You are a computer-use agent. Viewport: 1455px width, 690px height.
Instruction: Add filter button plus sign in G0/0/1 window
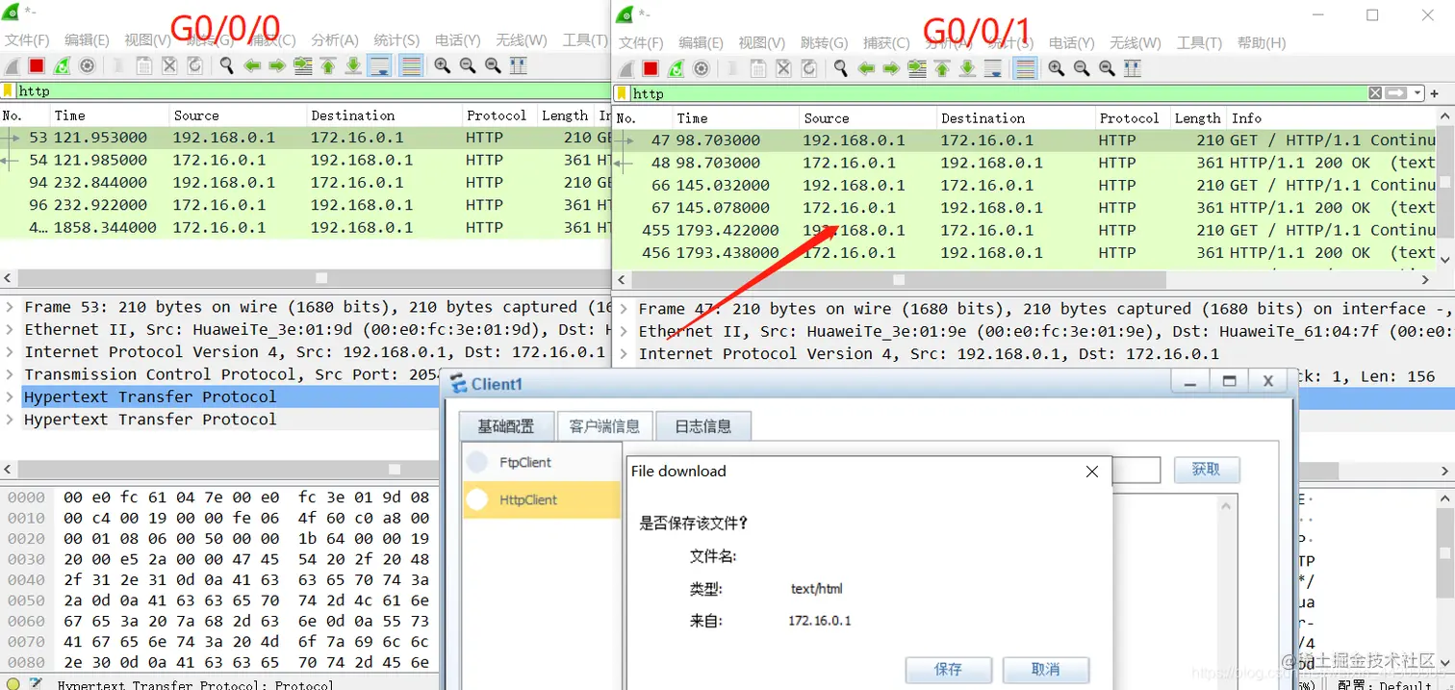point(1434,93)
